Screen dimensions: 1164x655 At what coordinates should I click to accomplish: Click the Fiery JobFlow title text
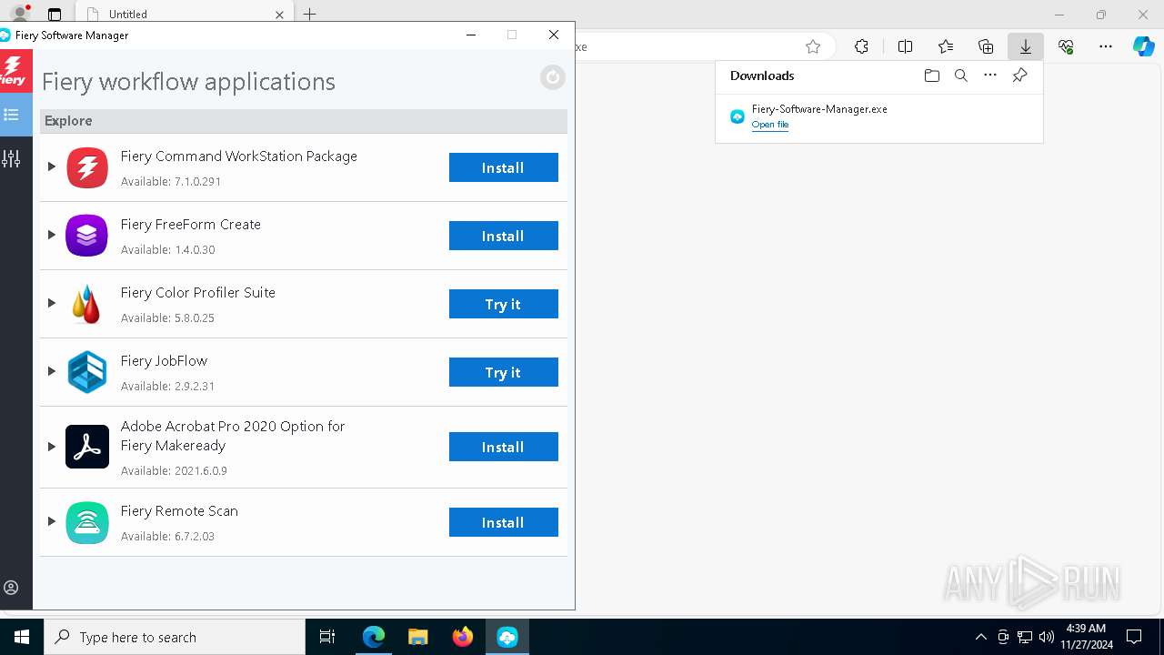164,361
